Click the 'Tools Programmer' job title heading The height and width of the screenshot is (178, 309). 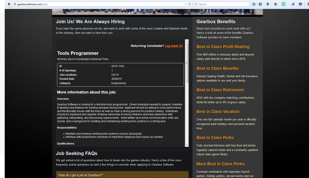pos(78,53)
